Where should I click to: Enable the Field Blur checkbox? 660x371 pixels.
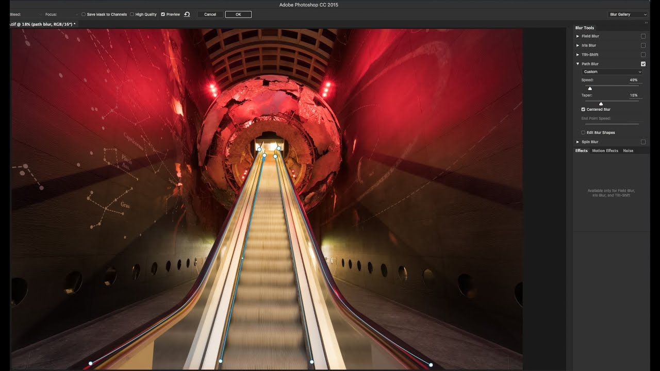(643, 36)
